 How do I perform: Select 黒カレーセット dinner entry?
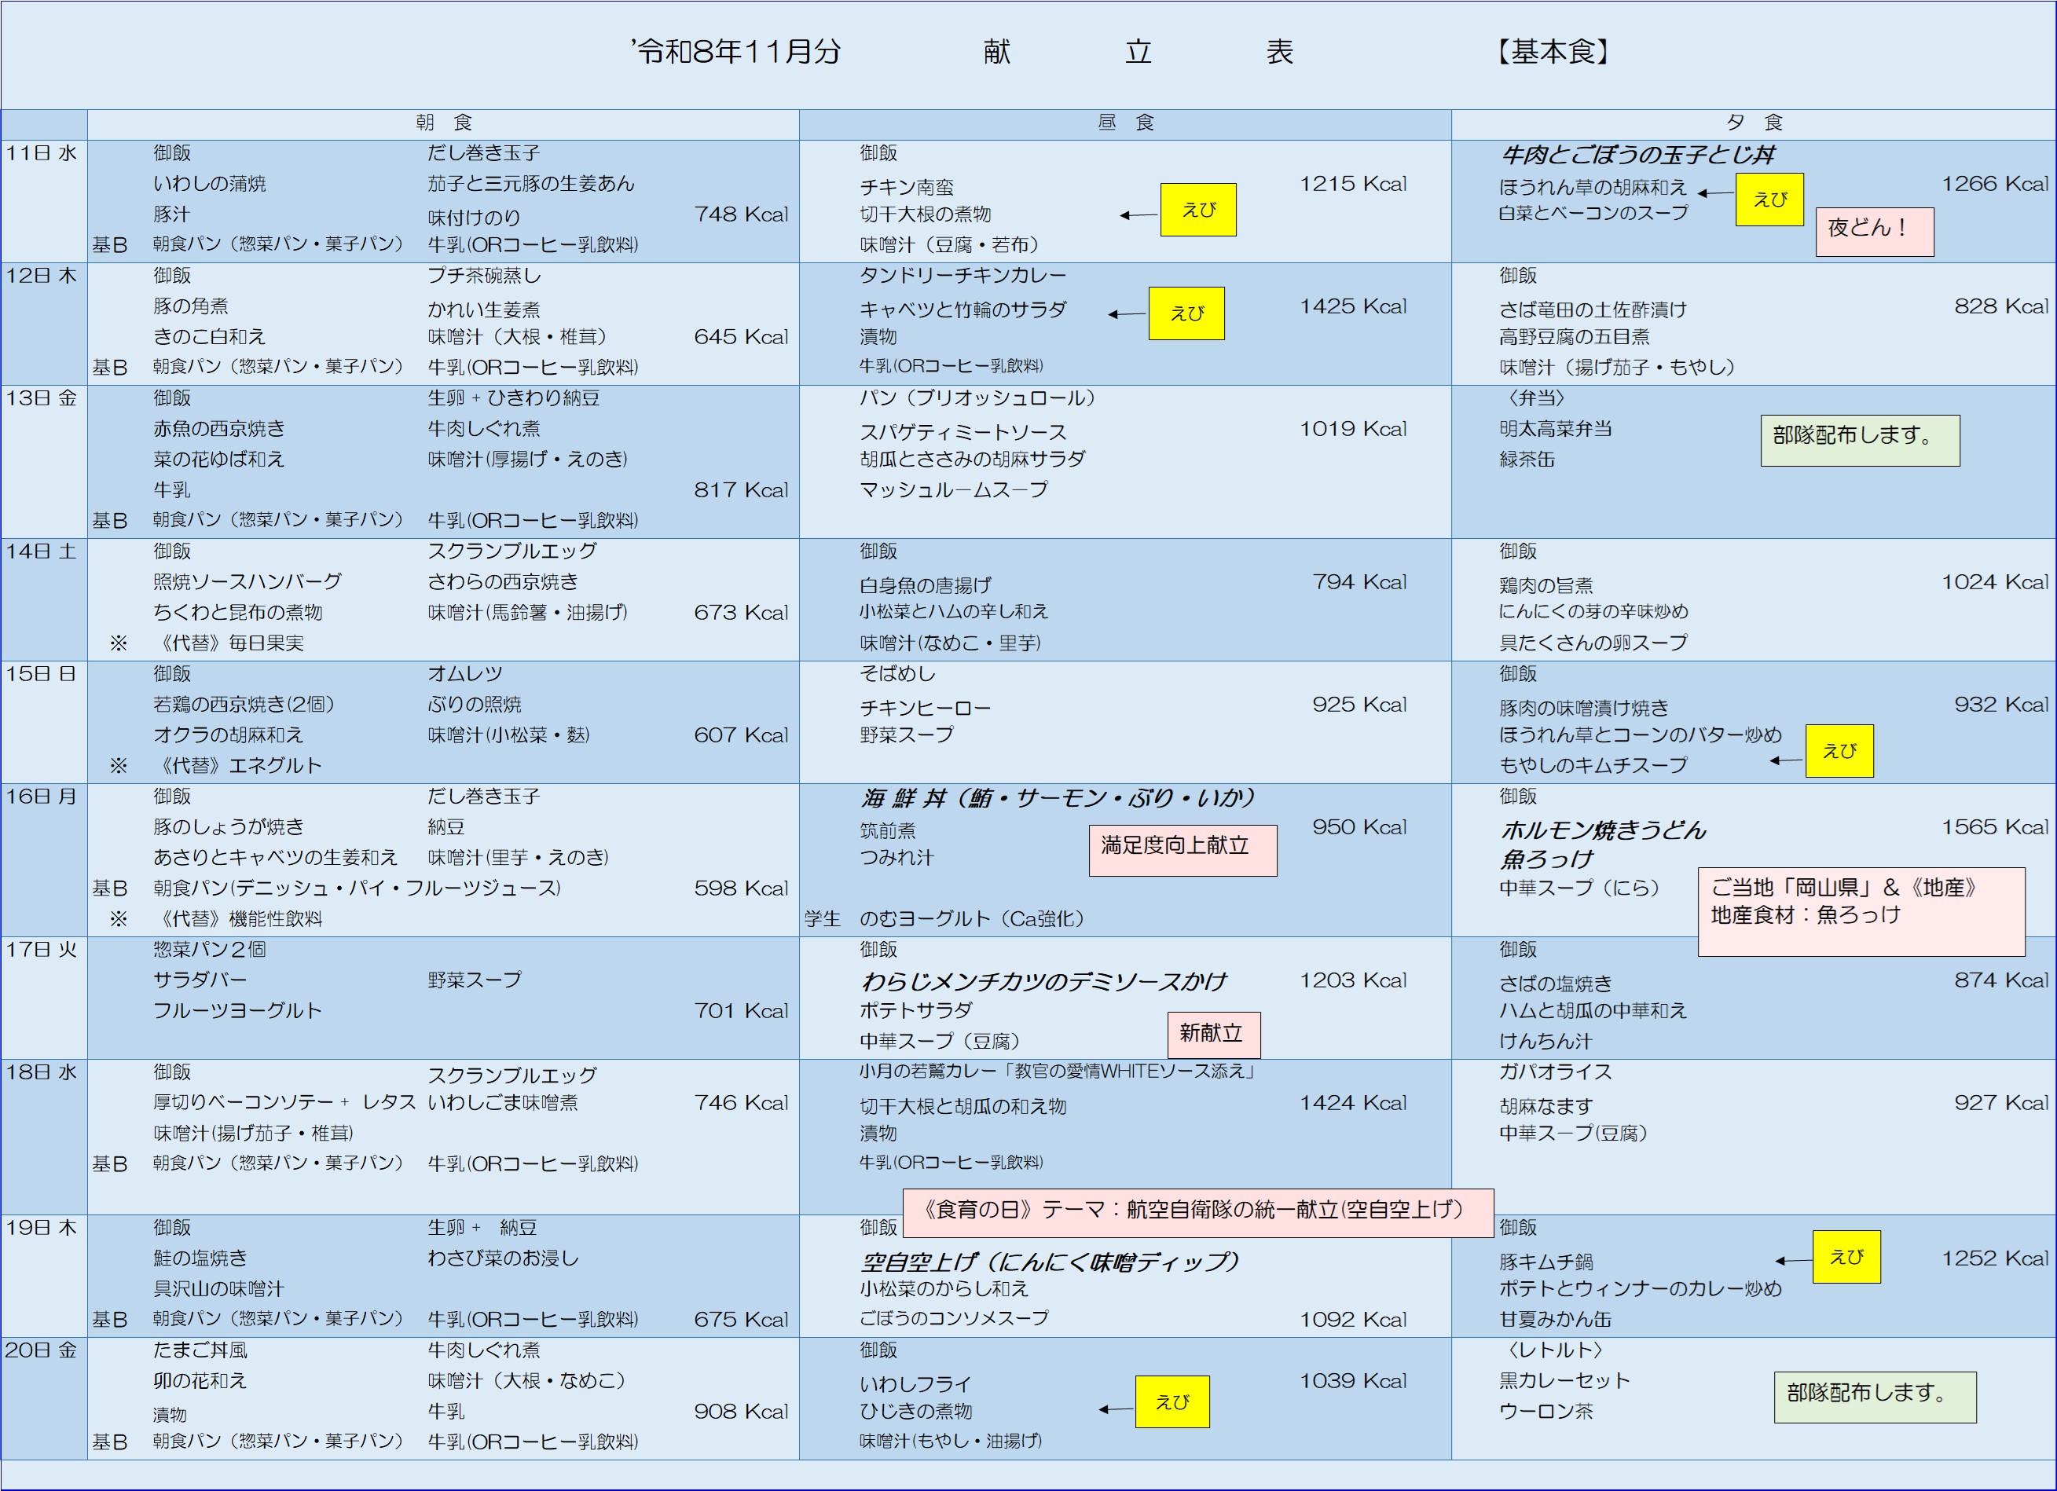pyautogui.click(x=1564, y=1381)
